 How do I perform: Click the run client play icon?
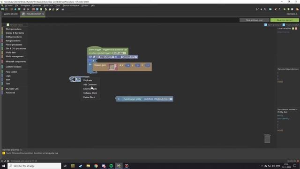(285, 9)
